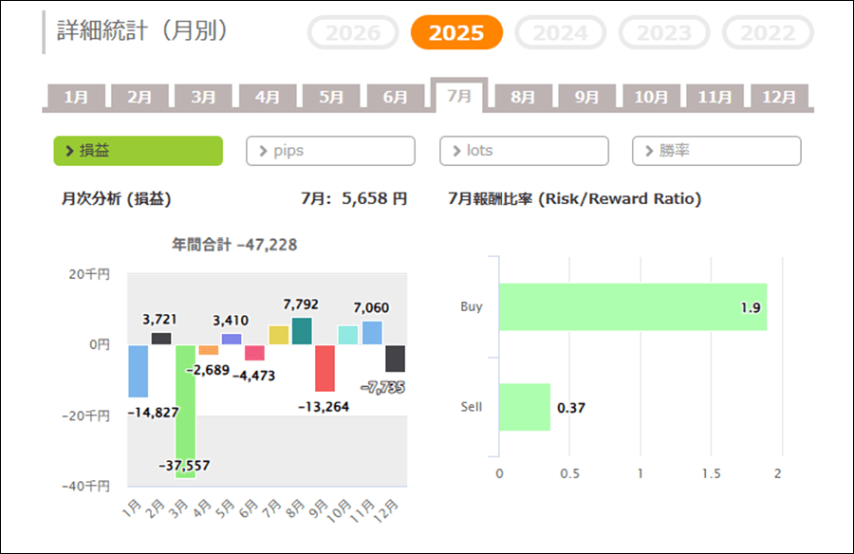This screenshot has height=554, width=854.
Task: Click the chevron icon beside lots
Action: click(457, 151)
